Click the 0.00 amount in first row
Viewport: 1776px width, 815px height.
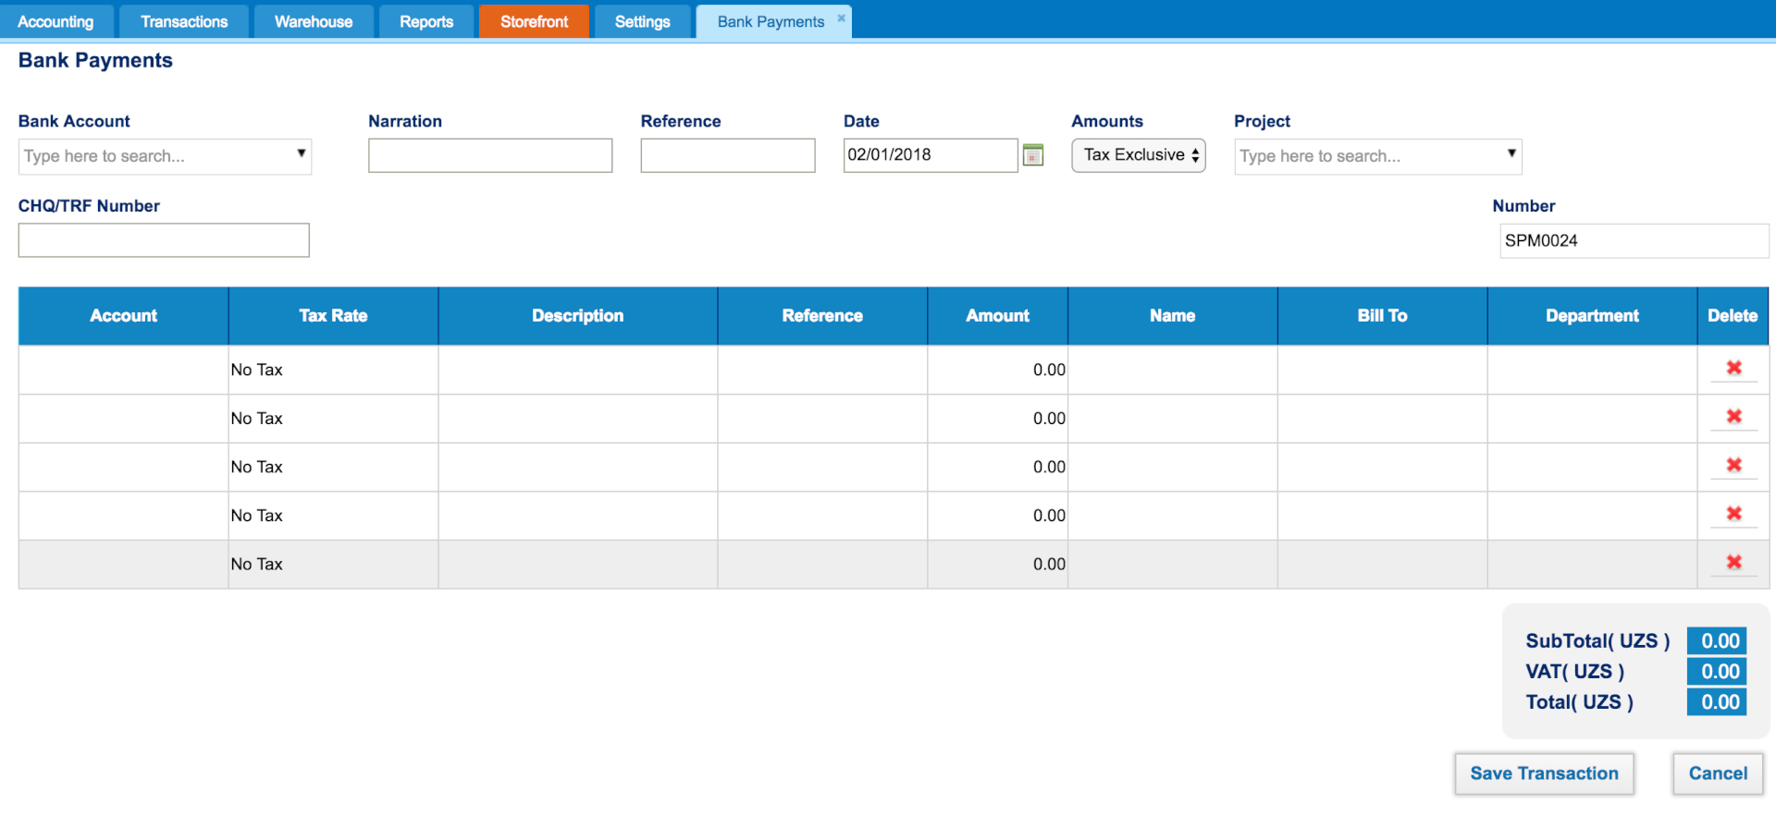997,370
